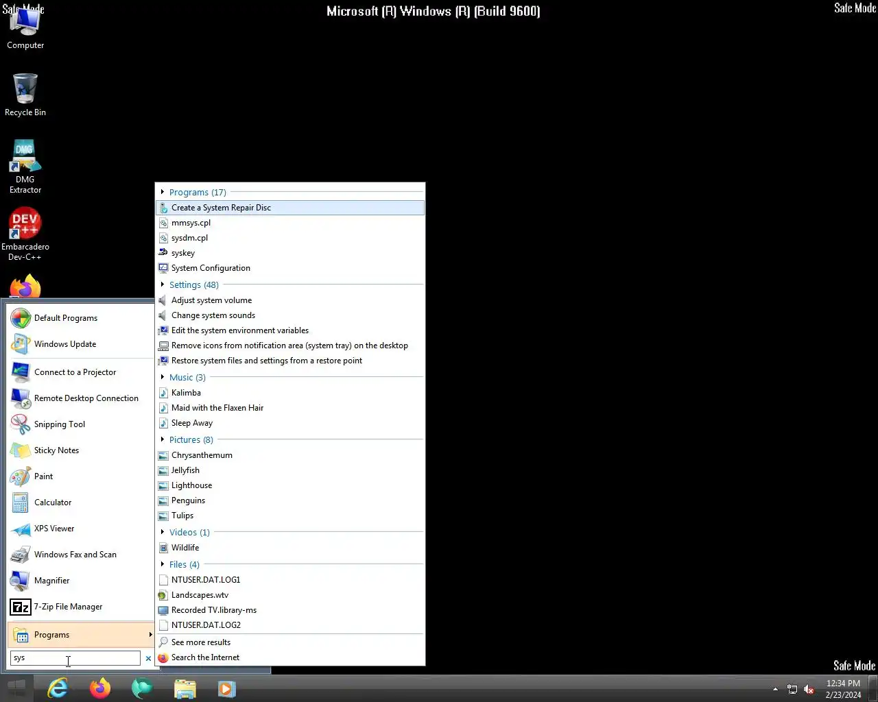Viewport: 878px width, 702px height.
Task: Open the Embarcadero Dev-C++ desktop shortcut
Action: pyautogui.click(x=25, y=234)
